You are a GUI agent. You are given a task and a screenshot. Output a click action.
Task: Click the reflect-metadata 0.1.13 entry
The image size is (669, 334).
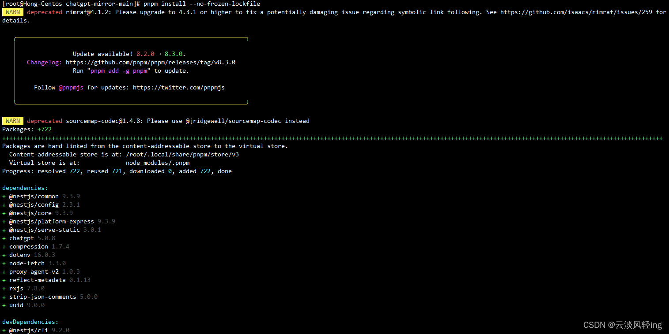(x=46, y=280)
